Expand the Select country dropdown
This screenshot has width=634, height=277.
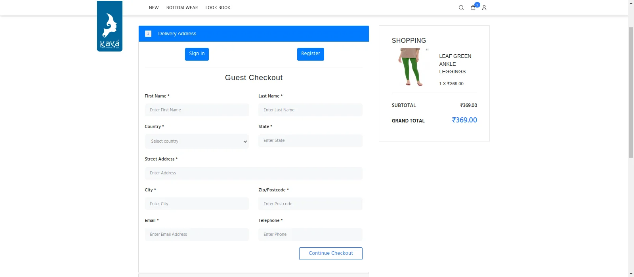point(197,141)
